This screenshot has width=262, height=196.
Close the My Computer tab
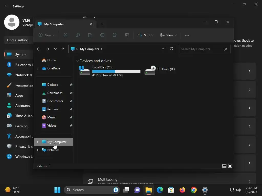[91, 24]
